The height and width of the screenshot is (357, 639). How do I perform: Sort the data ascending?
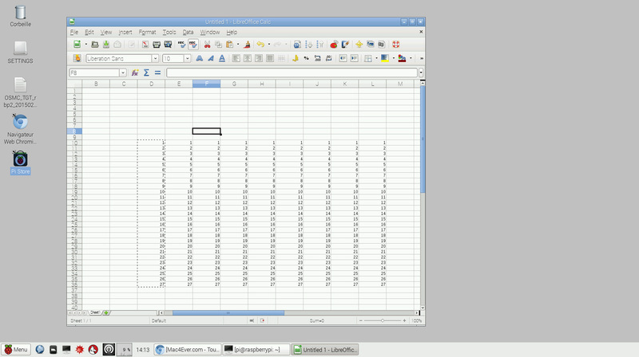(x=308, y=45)
